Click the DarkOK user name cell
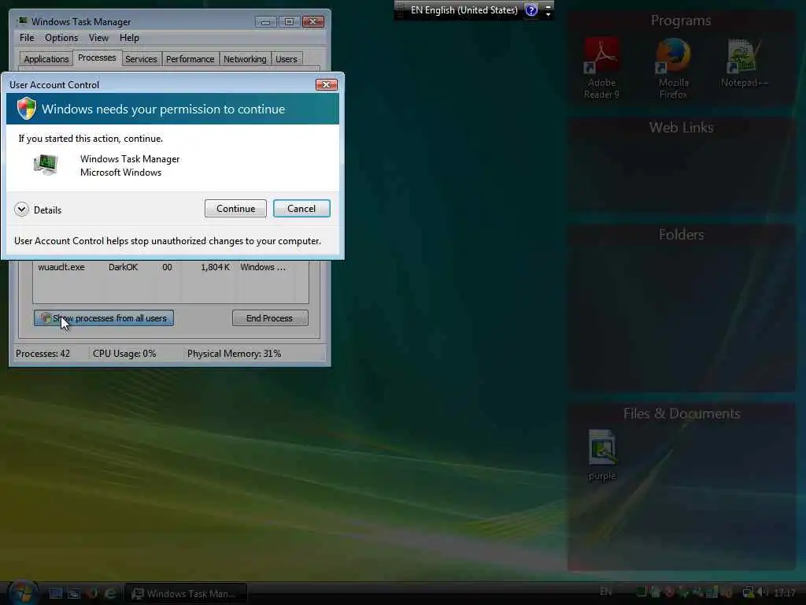The image size is (806, 605). [123, 267]
